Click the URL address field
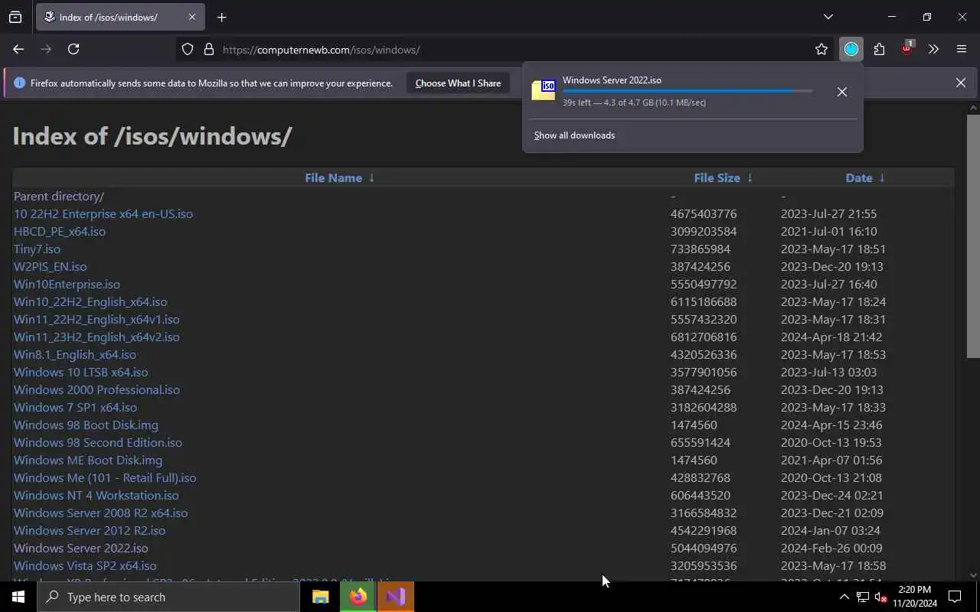Screen dimensions: 980x612 (x=505, y=50)
